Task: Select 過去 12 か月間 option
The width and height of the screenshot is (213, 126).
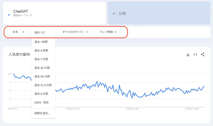Action: (43, 85)
